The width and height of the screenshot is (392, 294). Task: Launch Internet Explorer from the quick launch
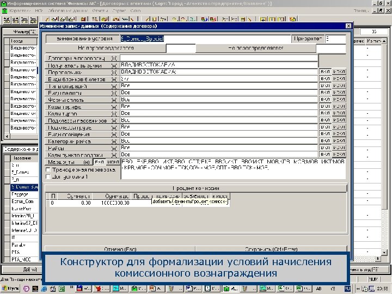click(x=44, y=289)
